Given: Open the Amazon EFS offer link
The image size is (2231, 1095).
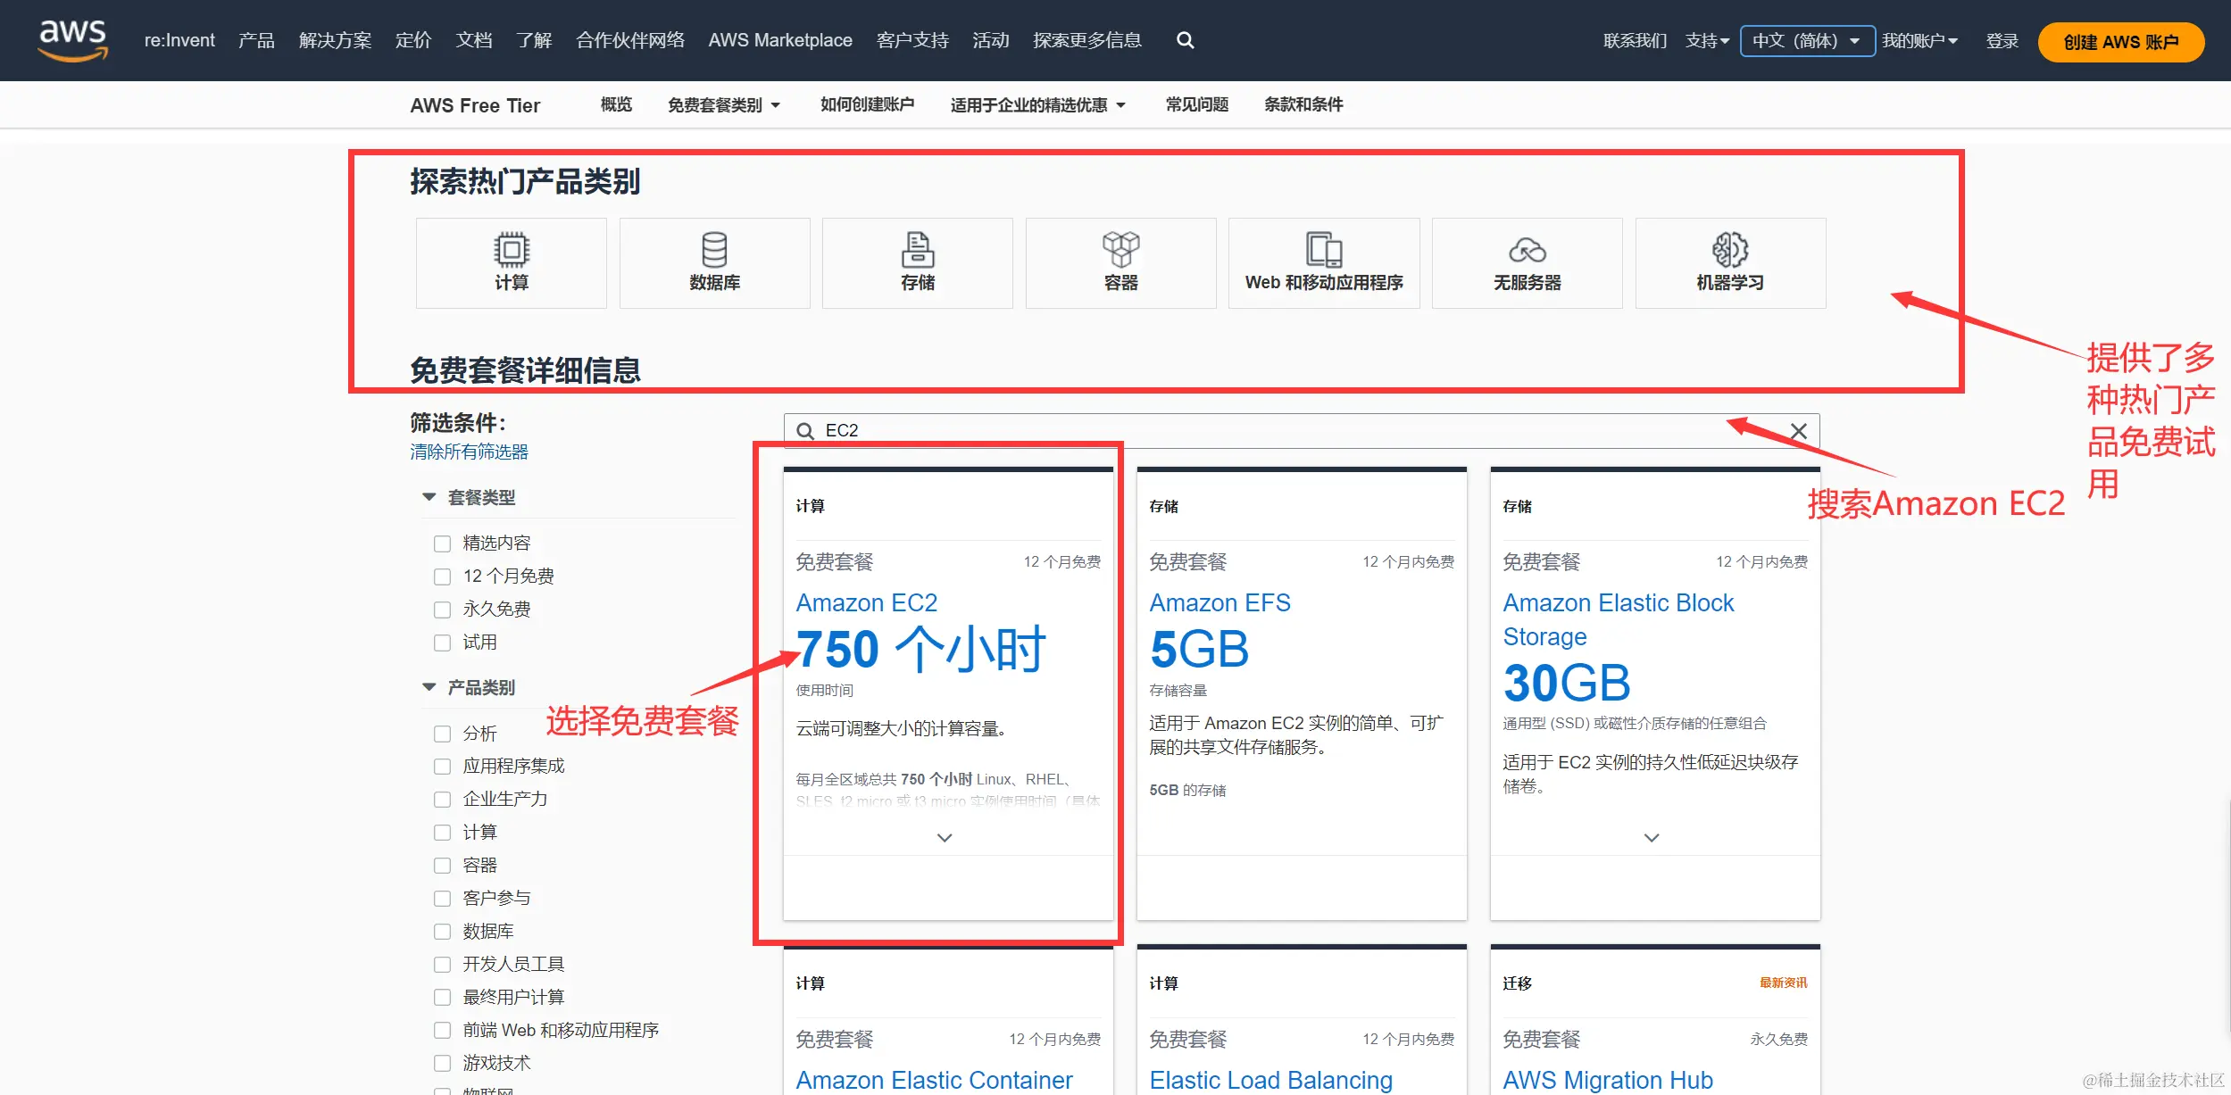Looking at the screenshot, I should click(x=1220, y=603).
